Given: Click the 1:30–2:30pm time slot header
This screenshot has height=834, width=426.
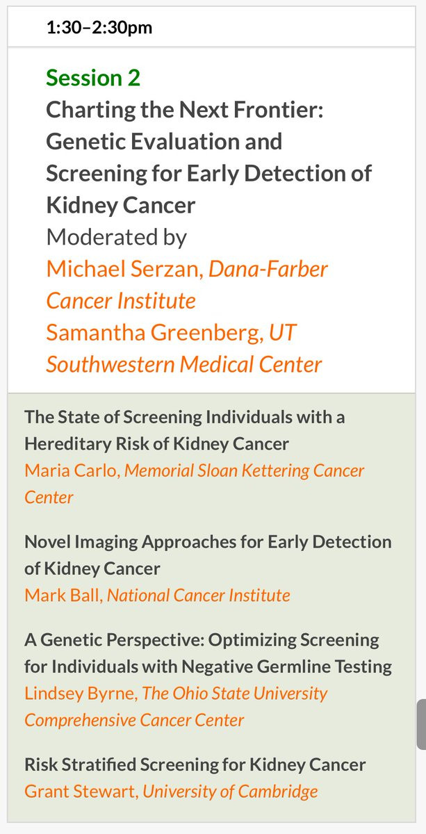Looking at the screenshot, I should (99, 28).
